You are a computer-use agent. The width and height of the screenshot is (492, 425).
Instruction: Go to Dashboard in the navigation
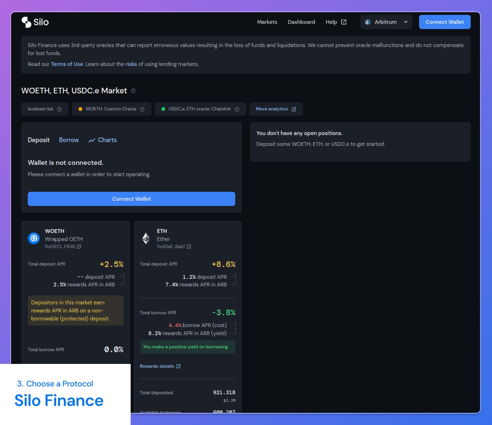click(x=301, y=22)
